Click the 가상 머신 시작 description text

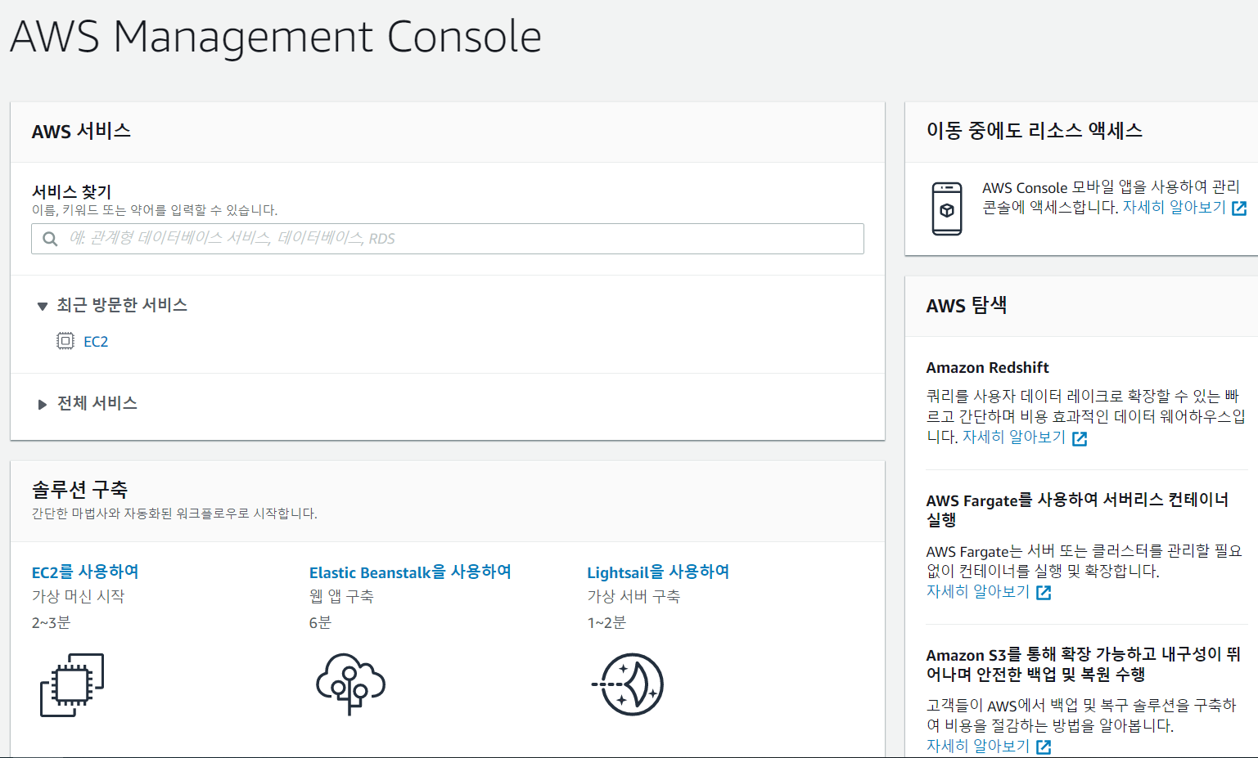pyautogui.click(x=78, y=597)
